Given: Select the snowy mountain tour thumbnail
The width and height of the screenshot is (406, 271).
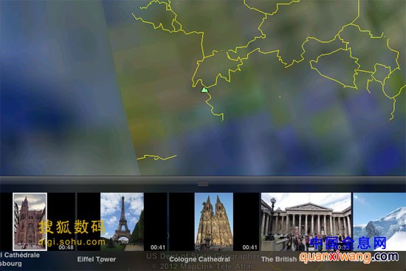Looking at the screenshot, I should pos(379,222).
